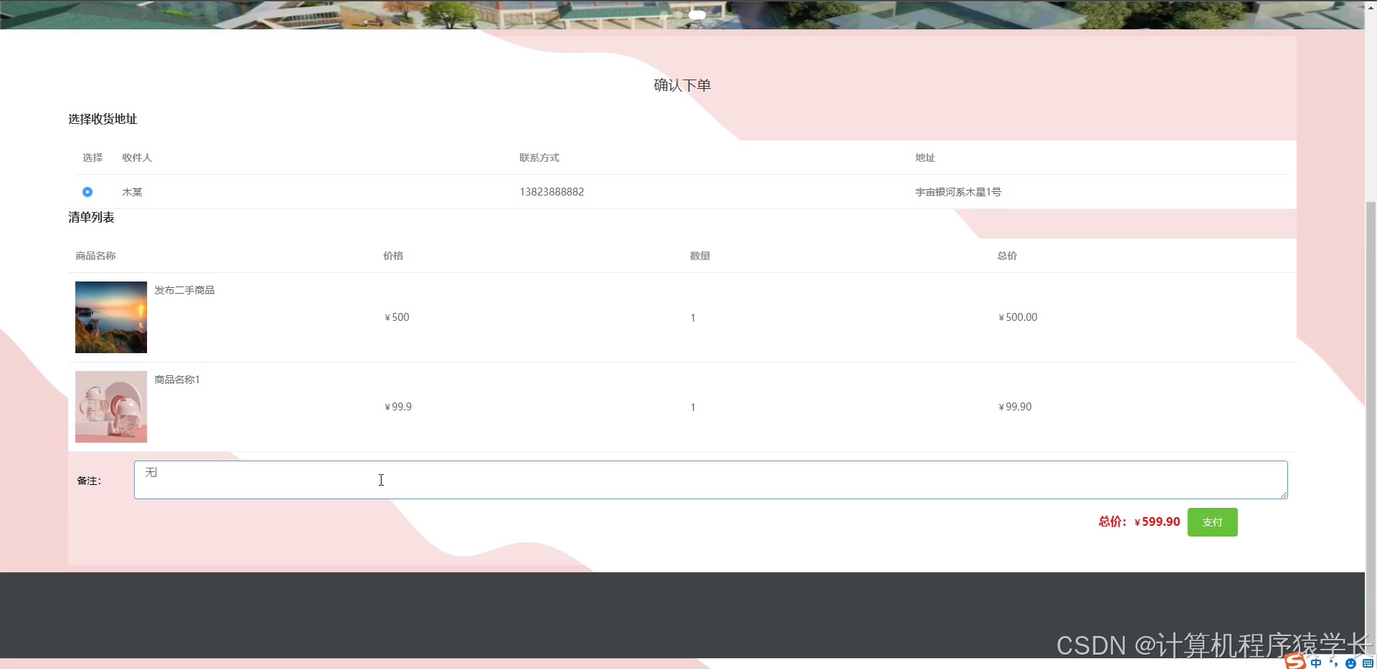Click the second carousel indicator dot
The height and width of the screenshot is (669, 1377).
click(x=678, y=15)
